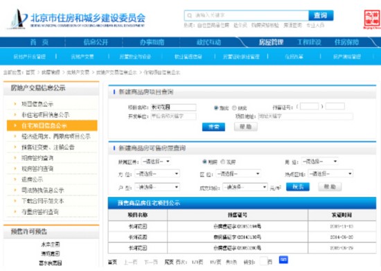Image resolution: width=381 pixels, height=271 pixels.
Task: Open the 户型 dropdown
Action: [157, 187]
